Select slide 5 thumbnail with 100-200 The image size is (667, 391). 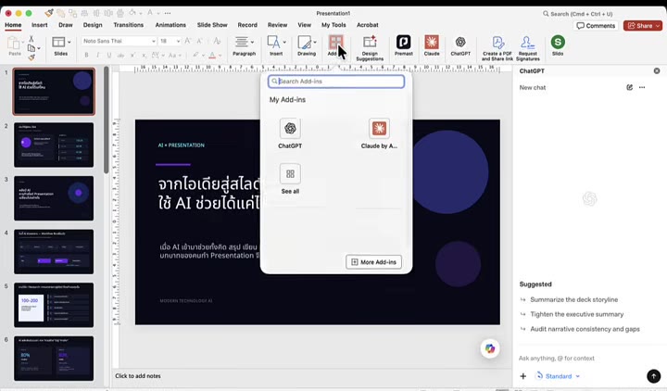[54, 305]
